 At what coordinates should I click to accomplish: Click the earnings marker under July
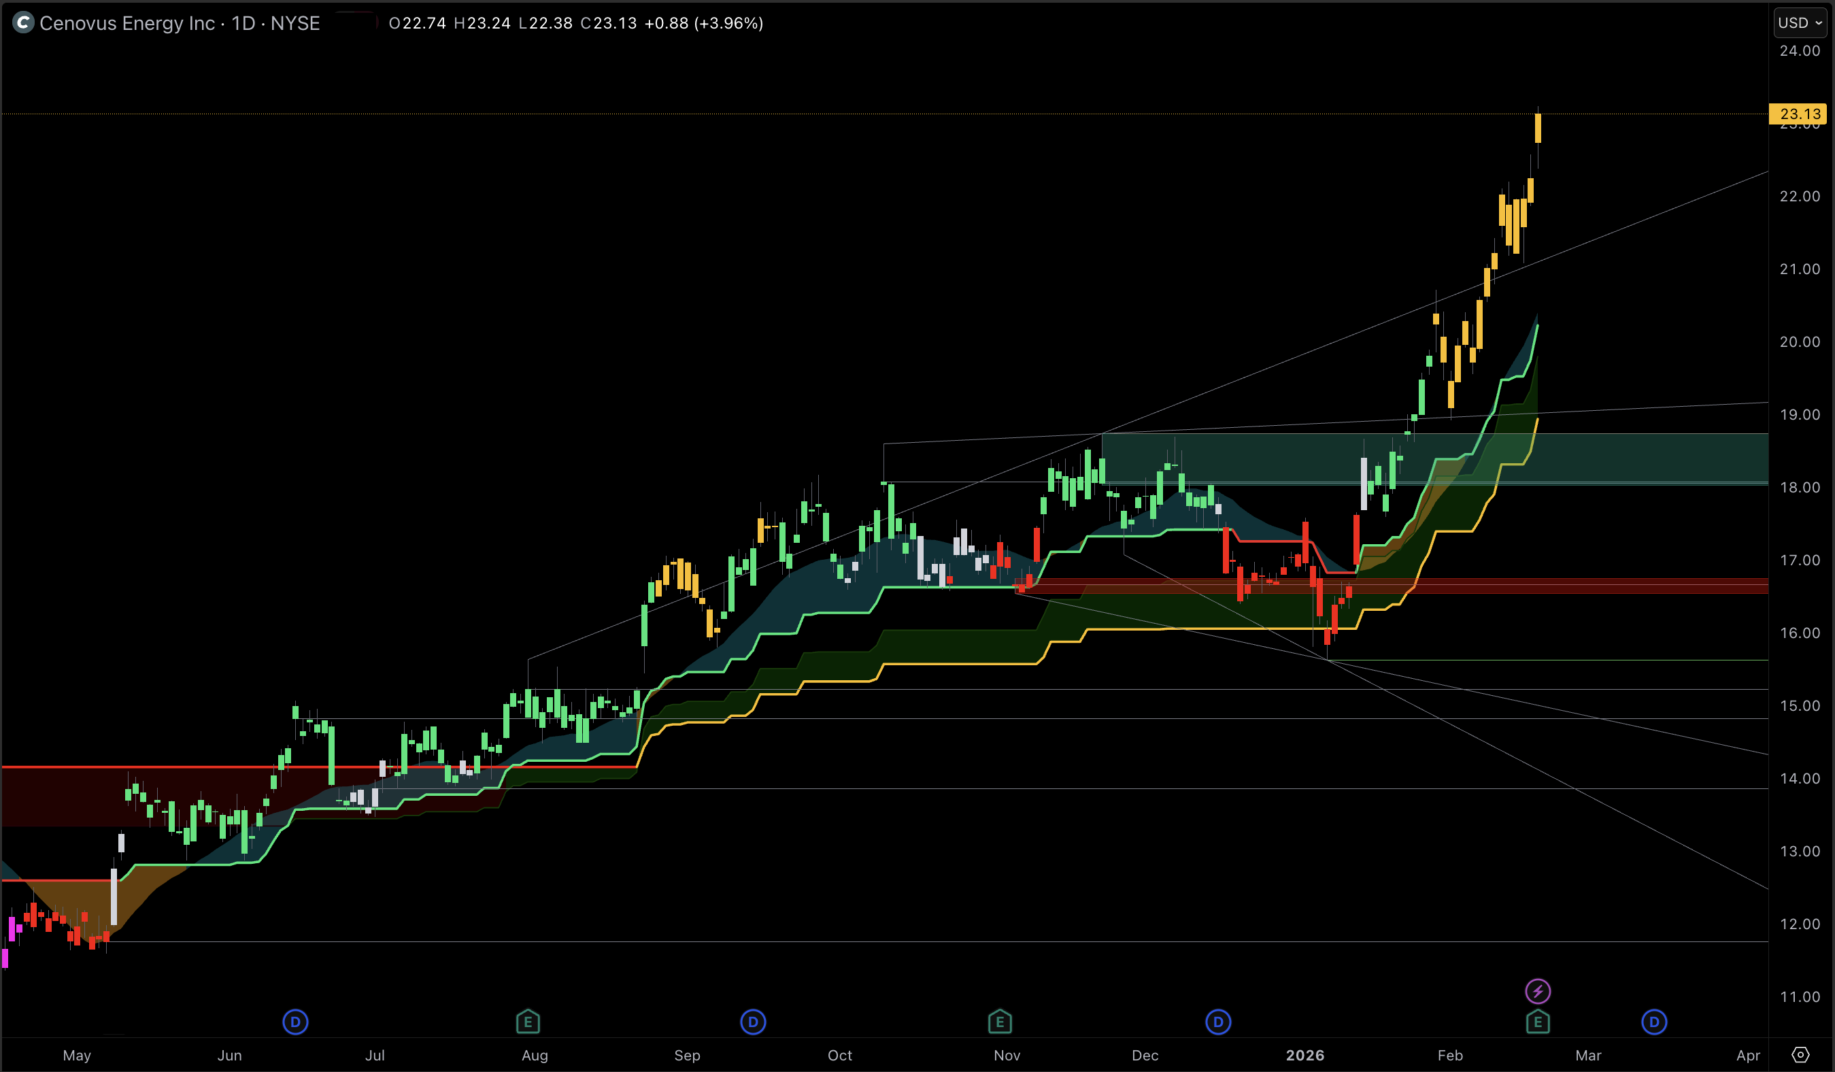pos(528,1022)
